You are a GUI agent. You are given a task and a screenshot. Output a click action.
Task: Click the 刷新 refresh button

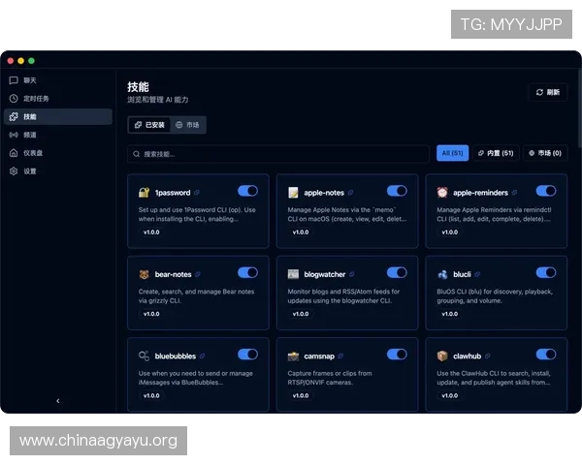547,92
